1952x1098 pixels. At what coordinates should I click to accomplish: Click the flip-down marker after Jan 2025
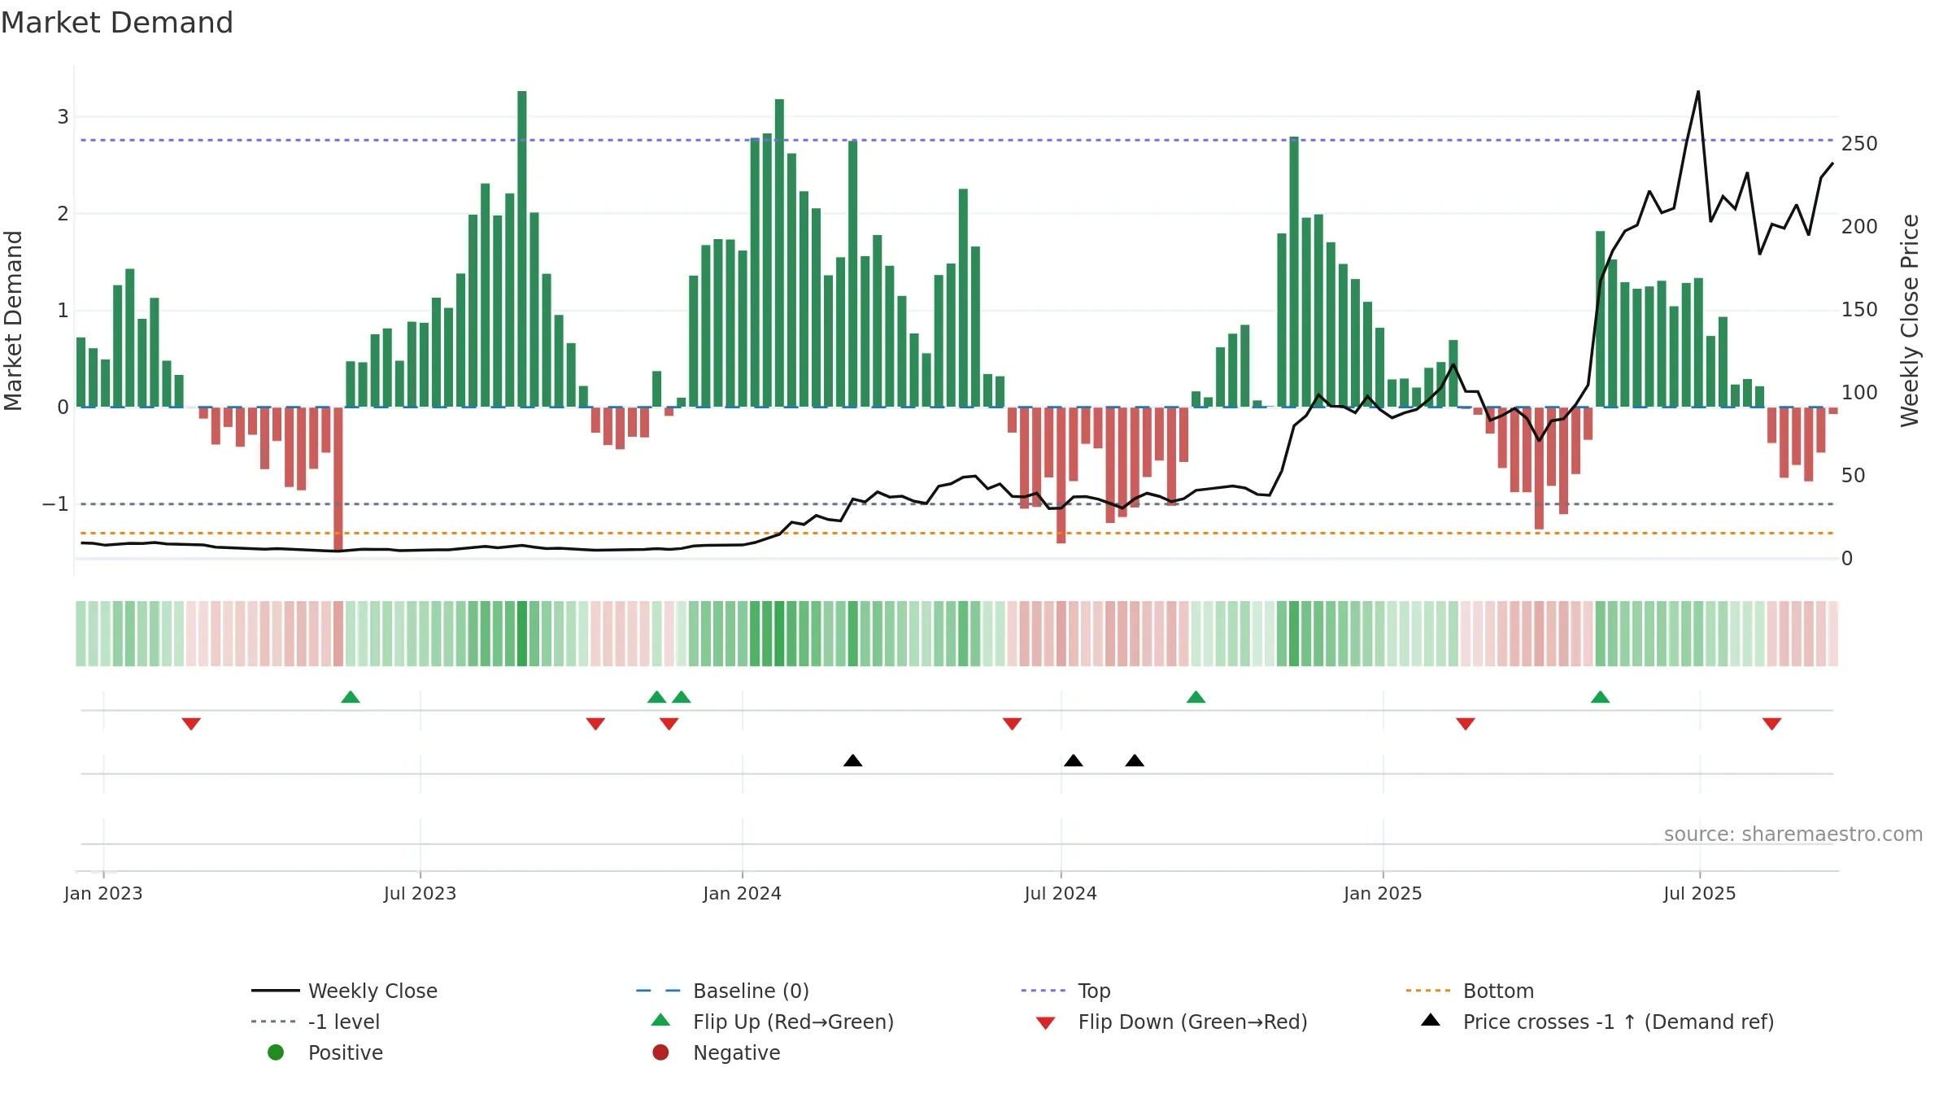(1466, 724)
